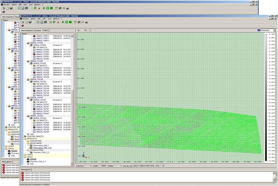Image resolution: width=278 pixels, height=186 pixels.
Task: Click the Size field reading 632.0 x 498.0
Action: coord(144,166)
